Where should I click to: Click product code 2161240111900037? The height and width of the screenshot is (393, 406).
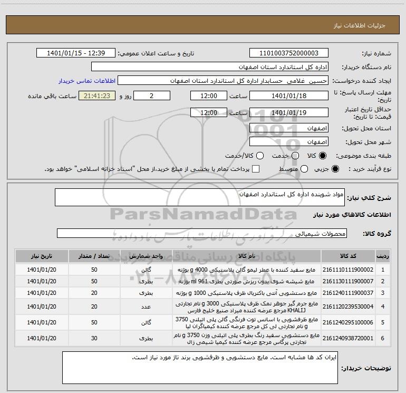coord(348,293)
